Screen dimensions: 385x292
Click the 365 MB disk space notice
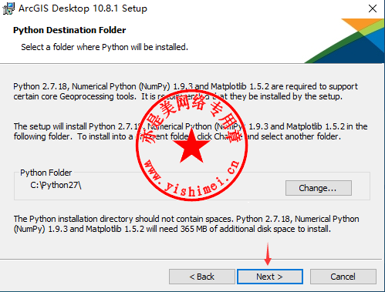(186, 223)
